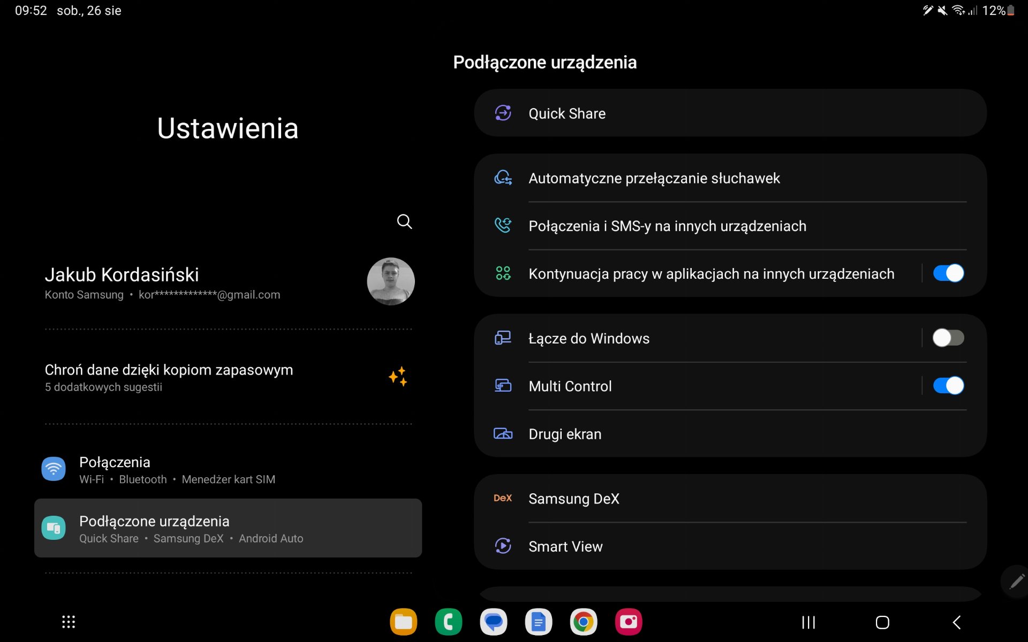Viewport: 1028px width, 642px height.
Task: Open Smart View option
Action: 730,546
